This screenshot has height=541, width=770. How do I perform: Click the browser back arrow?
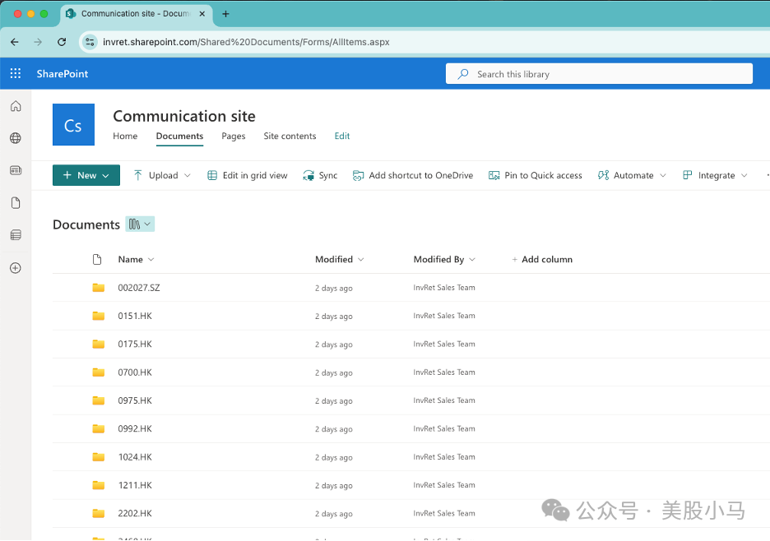coord(15,42)
